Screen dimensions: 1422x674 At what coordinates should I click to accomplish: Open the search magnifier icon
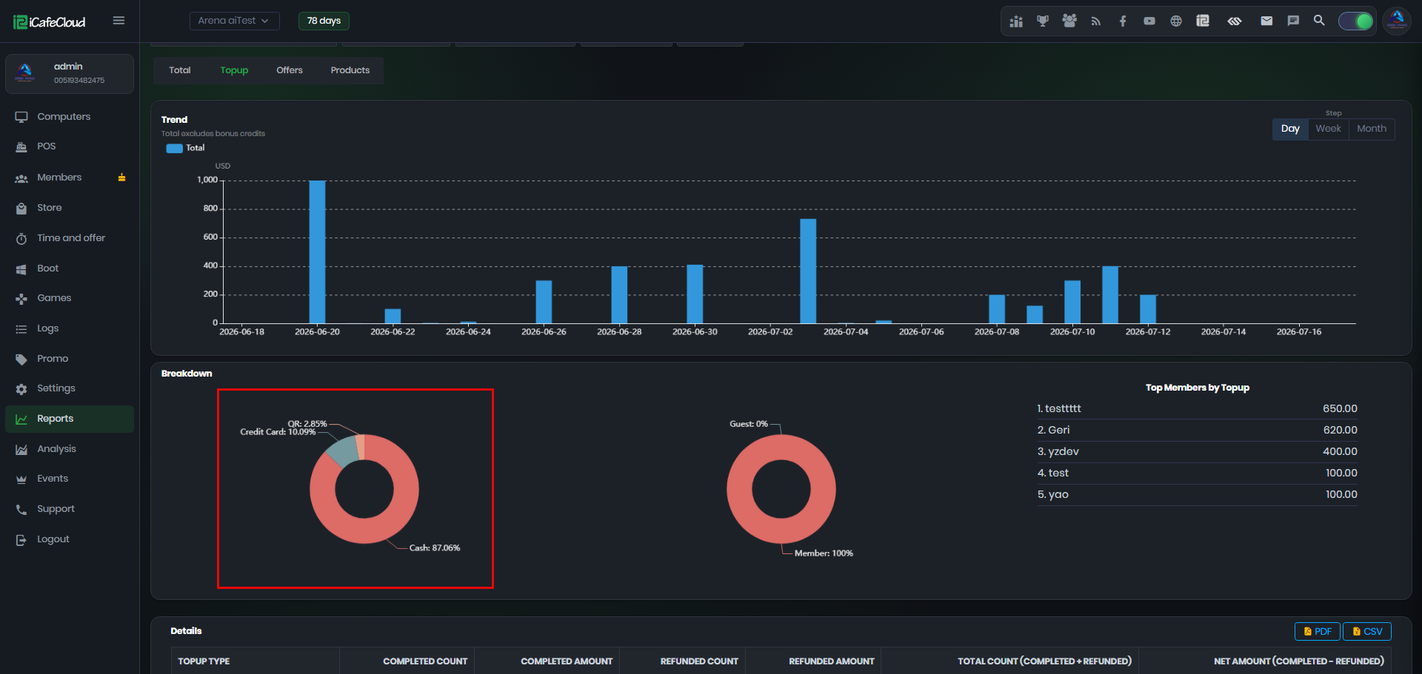(x=1319, y=21)
